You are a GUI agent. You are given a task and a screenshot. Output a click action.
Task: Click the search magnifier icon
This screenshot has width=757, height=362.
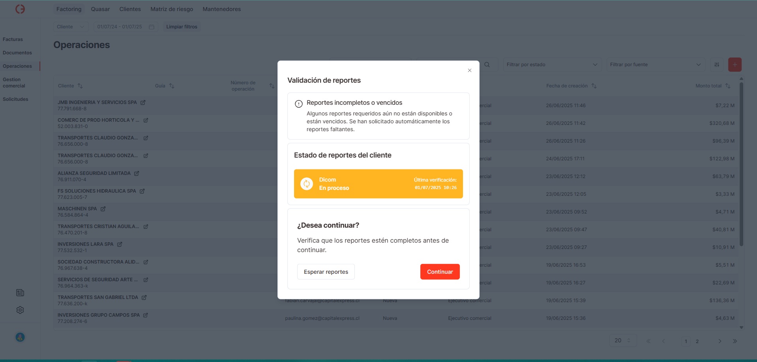pyautogui.click(x=487, y=65)
